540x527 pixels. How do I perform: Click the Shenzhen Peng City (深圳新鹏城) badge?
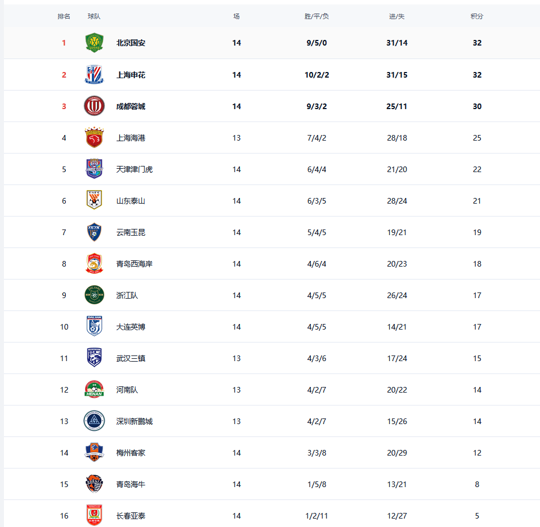(x=94, y=421)
